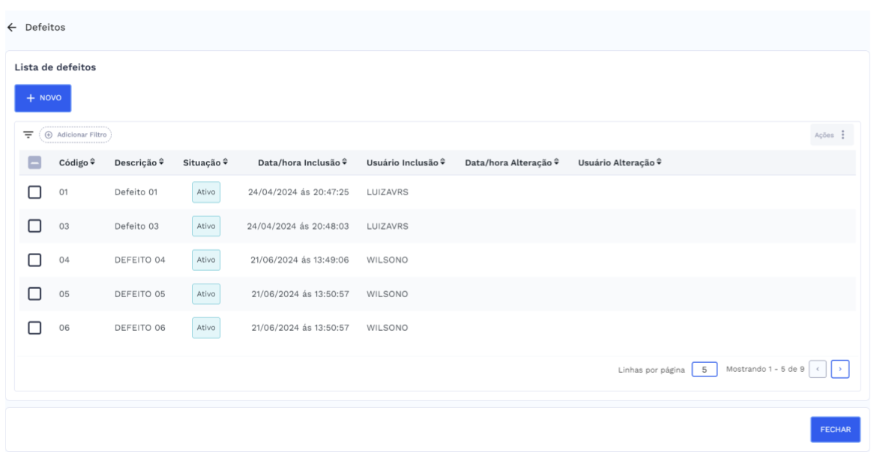Tick the checkbox for DEFEITO 06
The height and width of the screenshot is (452, 880).
tap(34, 328)
